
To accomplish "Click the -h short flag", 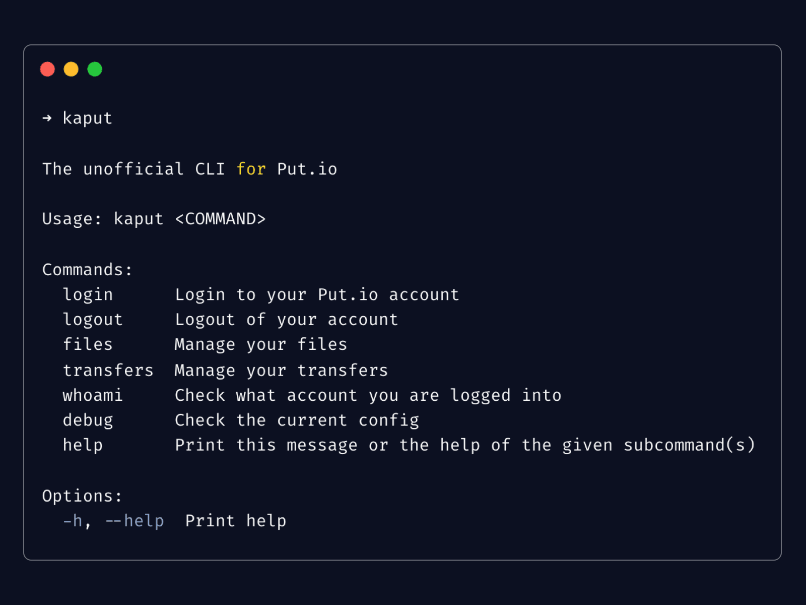I will tap(73, 521).
